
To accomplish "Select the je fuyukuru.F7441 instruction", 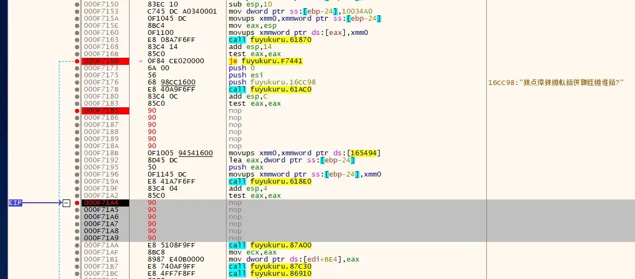I will [266, 61].
